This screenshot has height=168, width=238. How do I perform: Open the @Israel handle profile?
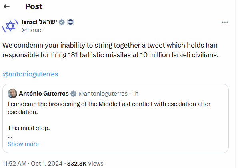(x=32, y=30)
